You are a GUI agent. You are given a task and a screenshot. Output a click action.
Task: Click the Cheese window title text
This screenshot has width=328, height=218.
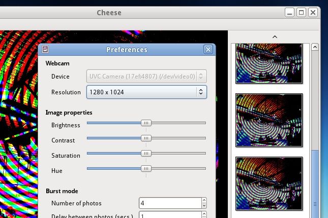(109, 13)
